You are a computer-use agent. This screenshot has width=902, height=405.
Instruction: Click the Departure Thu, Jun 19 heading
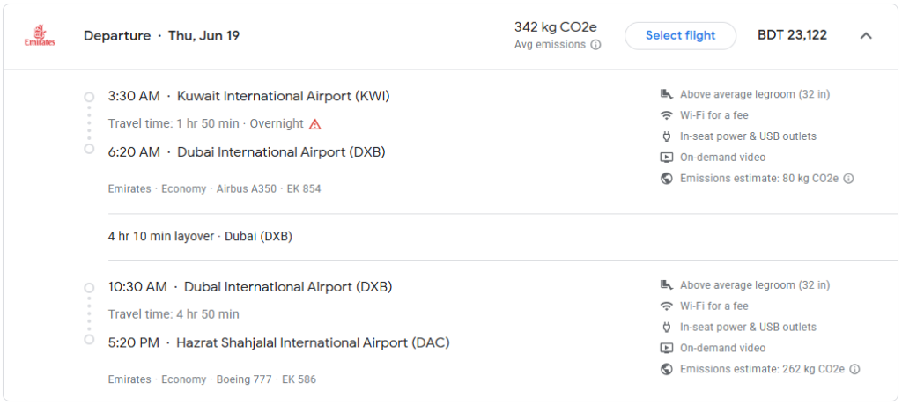tap(161, 36)
